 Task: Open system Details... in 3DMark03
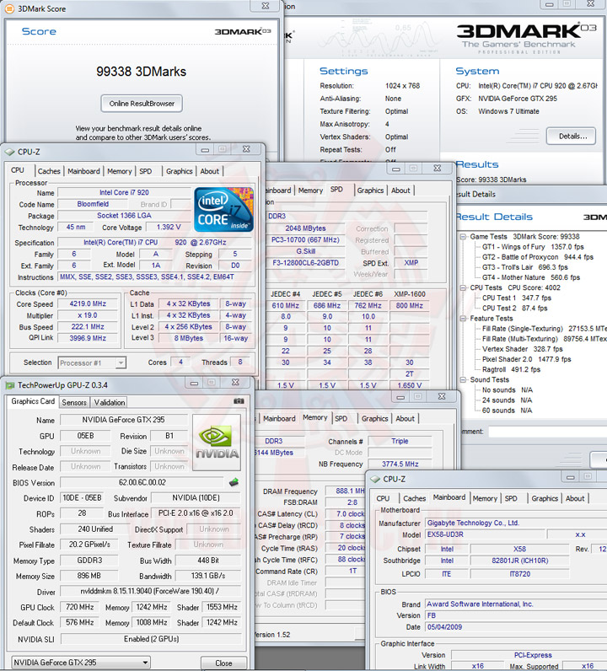[571, 137]
